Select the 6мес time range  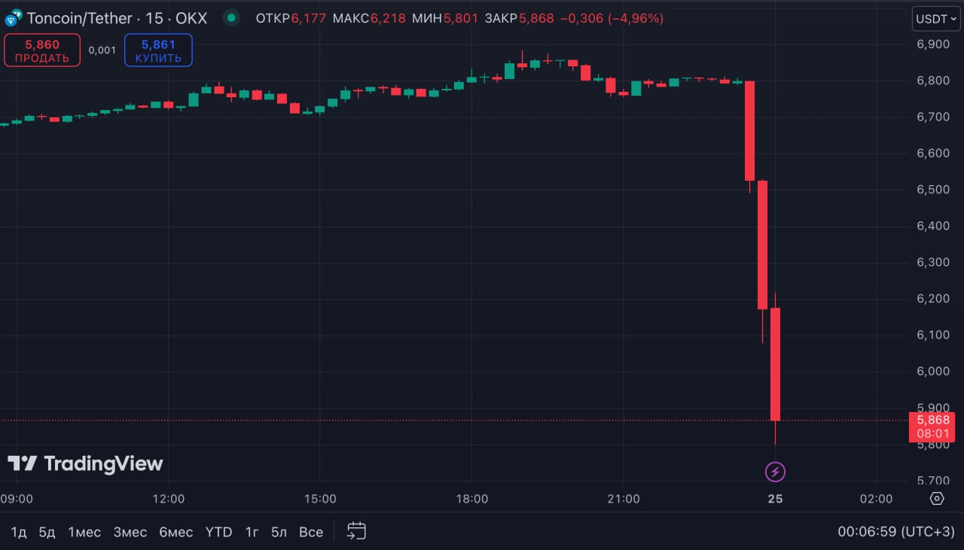point(175,532)
